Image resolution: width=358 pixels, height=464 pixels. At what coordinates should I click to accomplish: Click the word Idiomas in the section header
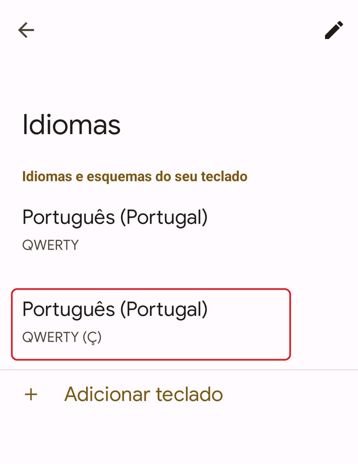pyautogui.click(x=47, y=176)
